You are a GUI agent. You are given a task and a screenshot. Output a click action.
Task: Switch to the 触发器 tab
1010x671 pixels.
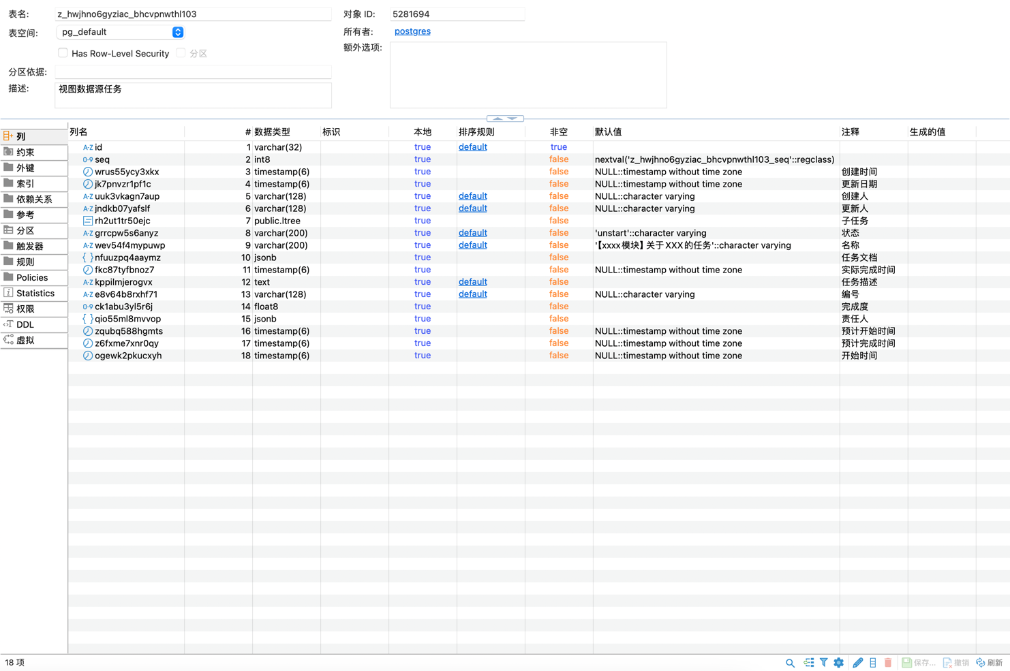[x=31, y=246]
